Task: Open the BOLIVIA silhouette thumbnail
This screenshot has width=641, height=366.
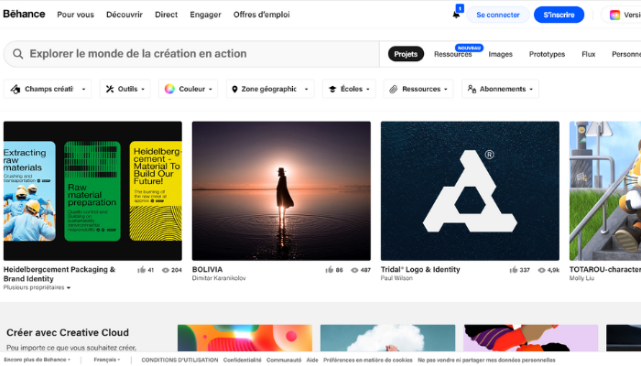Action: (x=281, y=190)
